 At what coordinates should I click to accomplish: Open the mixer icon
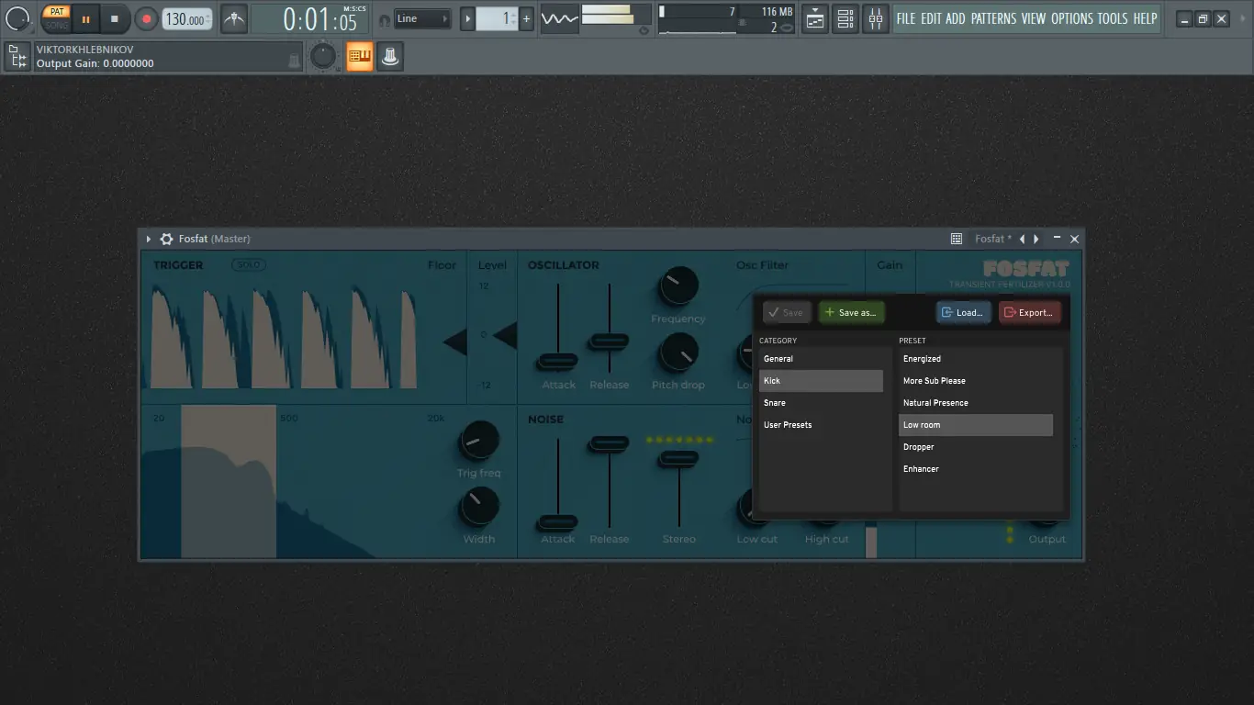click(876, 18)
